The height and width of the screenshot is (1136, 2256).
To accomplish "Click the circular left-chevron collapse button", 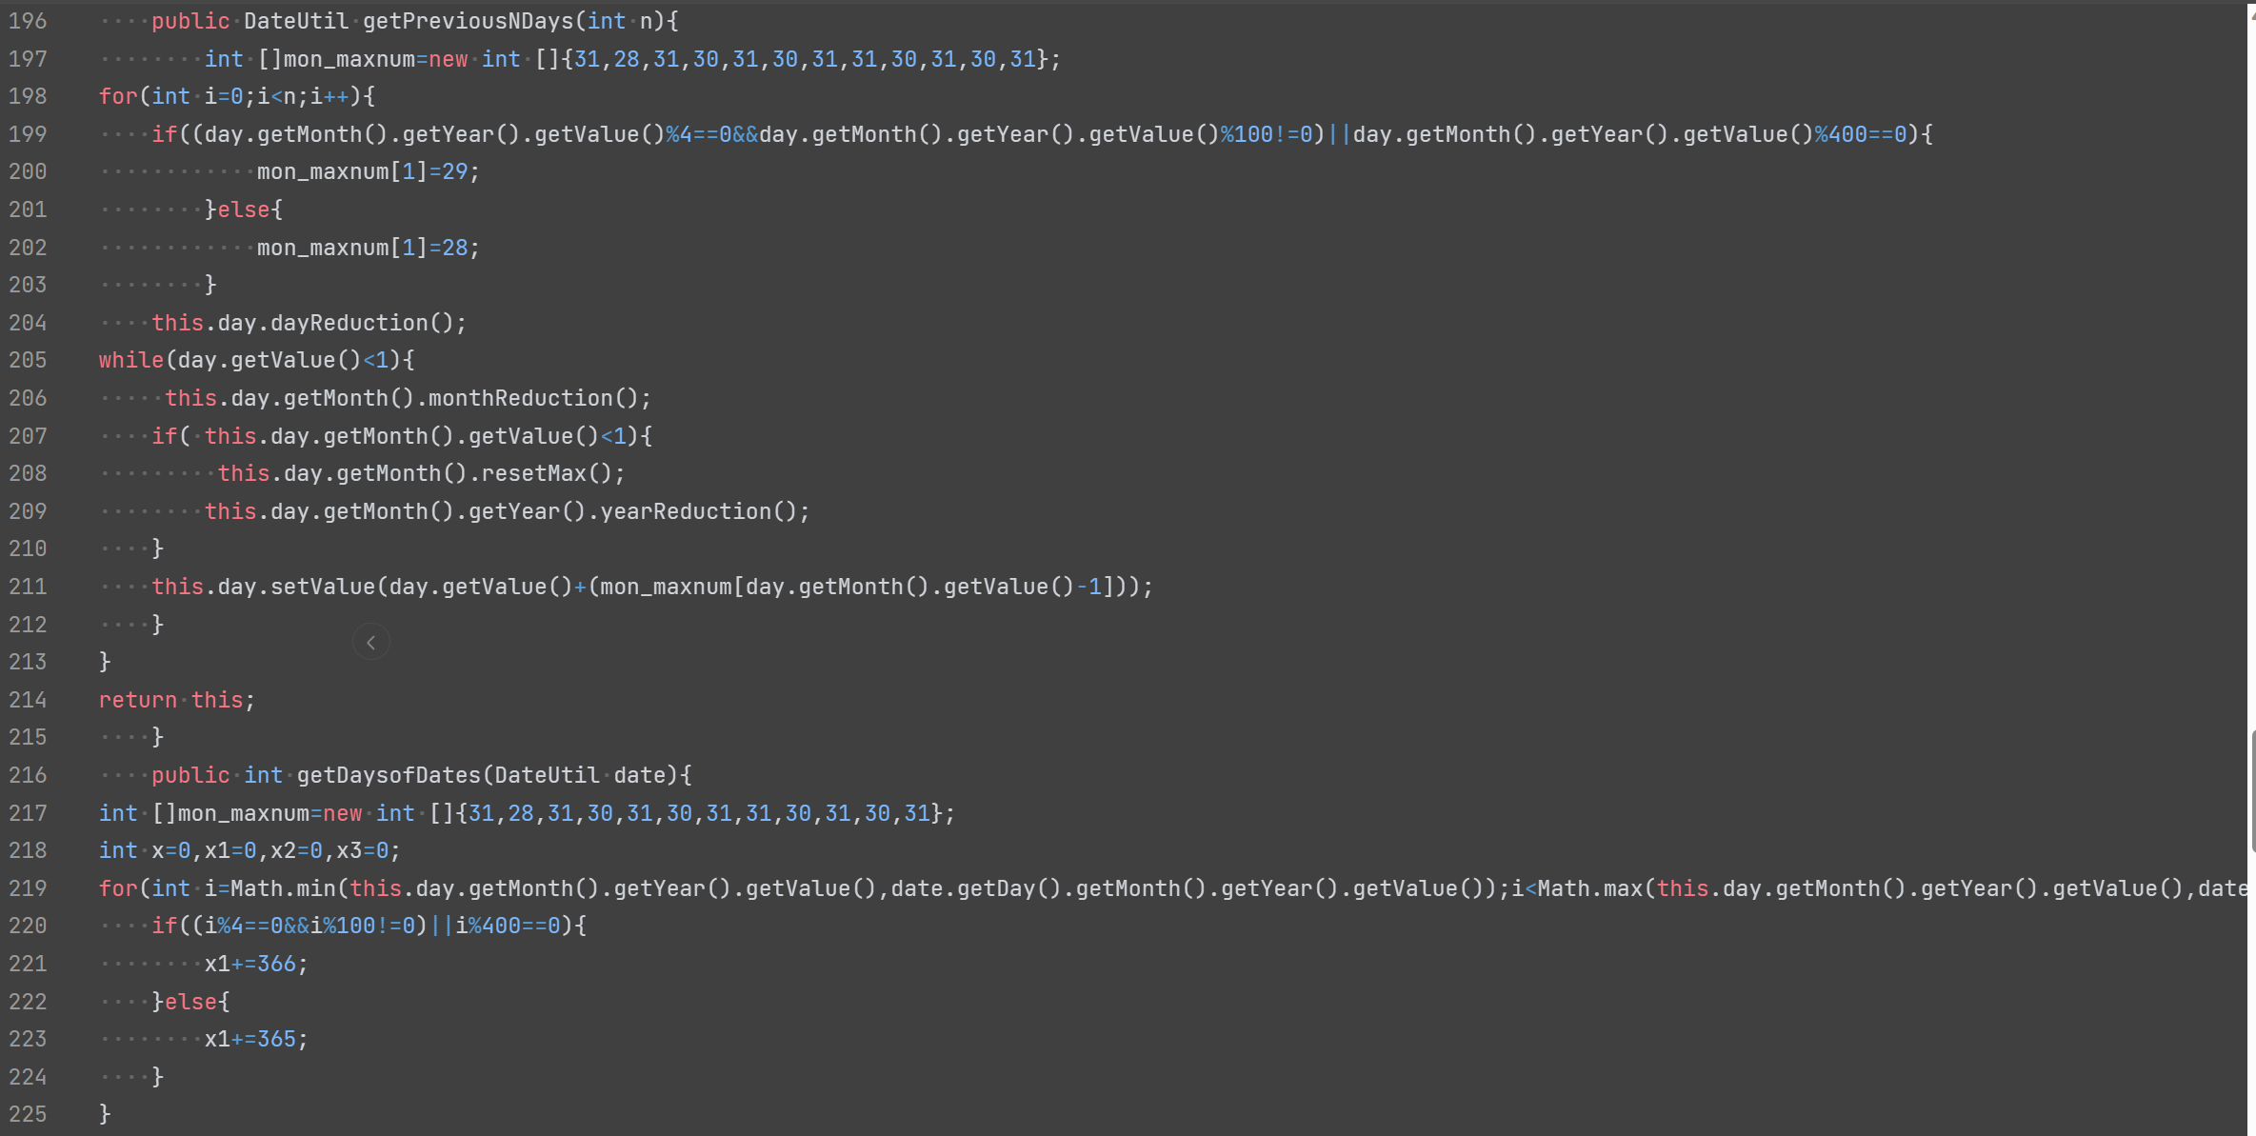I will pos(370,643).
